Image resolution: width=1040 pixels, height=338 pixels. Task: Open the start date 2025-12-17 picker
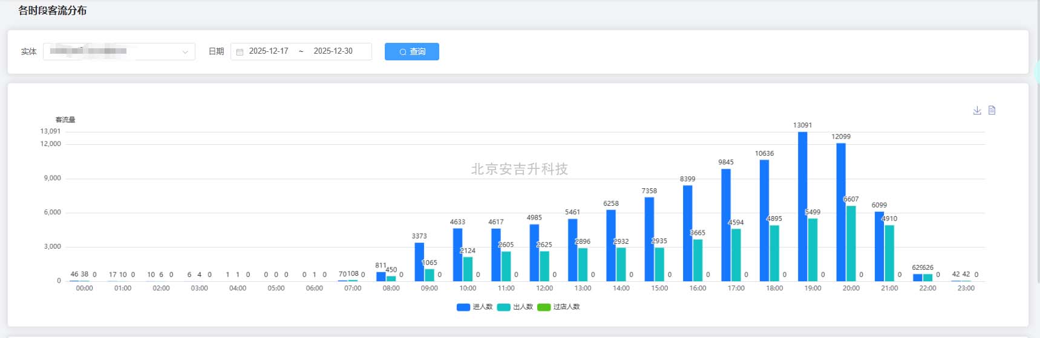click(269, 51)
